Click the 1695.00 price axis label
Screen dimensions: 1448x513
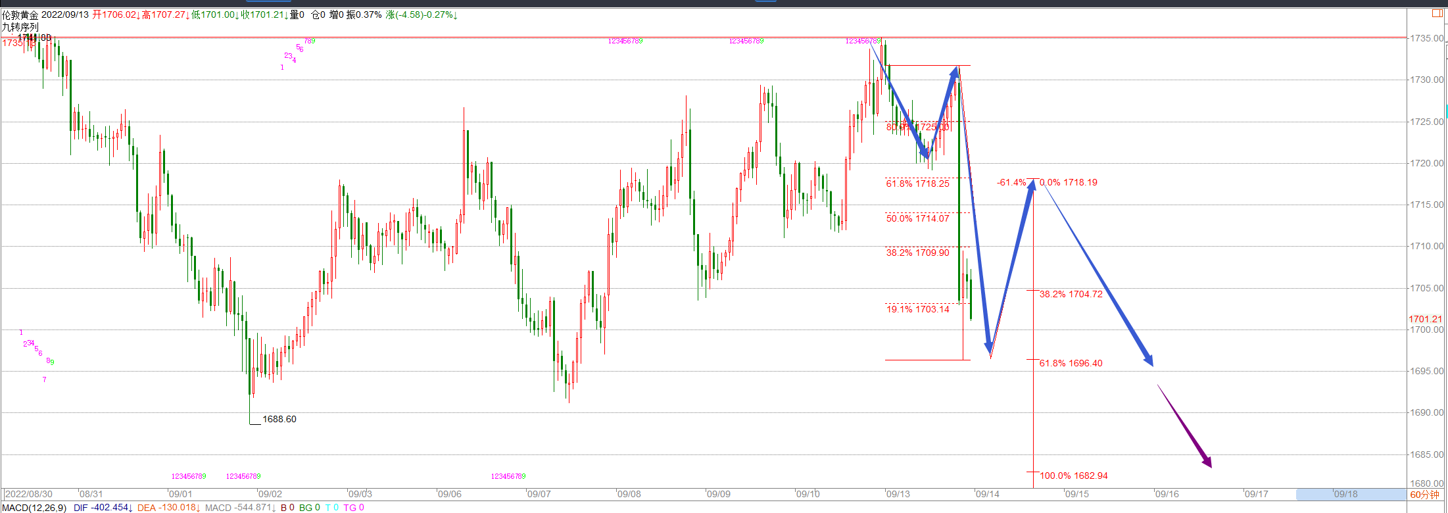1426,371
